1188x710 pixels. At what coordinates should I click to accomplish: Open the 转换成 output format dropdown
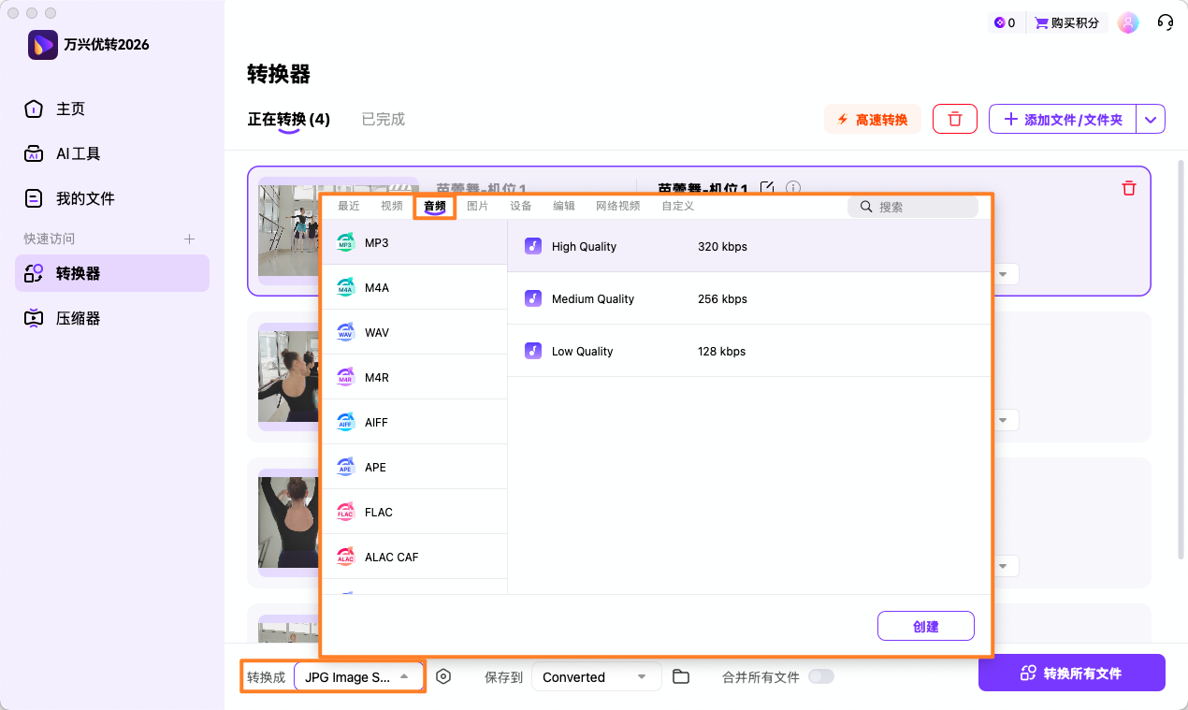[x=358, y=675]
